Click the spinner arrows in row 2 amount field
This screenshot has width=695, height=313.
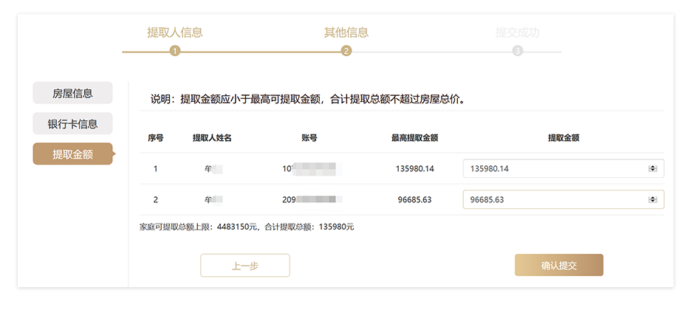pyautogui.click(x=652, y=200)
